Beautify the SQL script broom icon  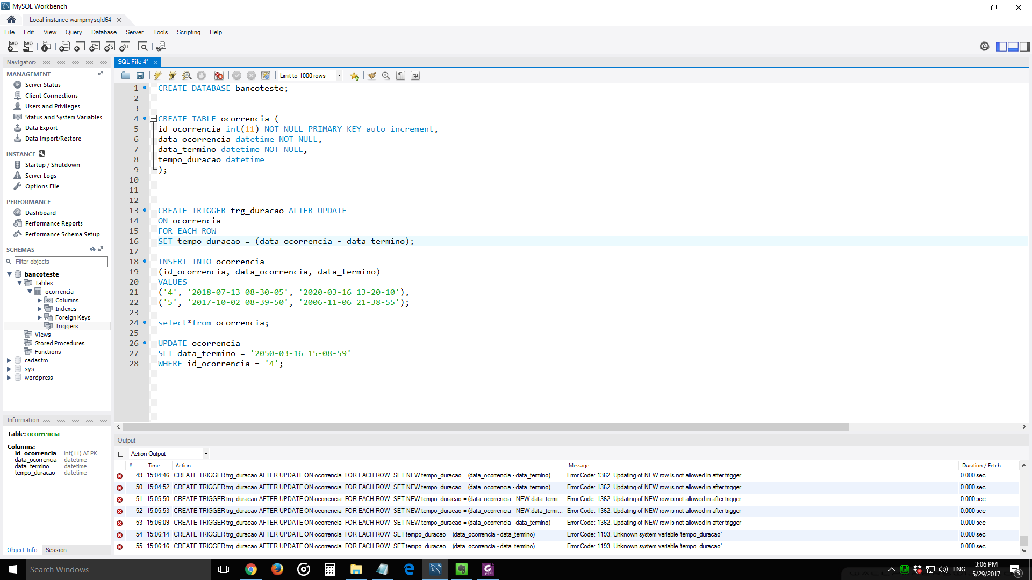pos(372,76)
